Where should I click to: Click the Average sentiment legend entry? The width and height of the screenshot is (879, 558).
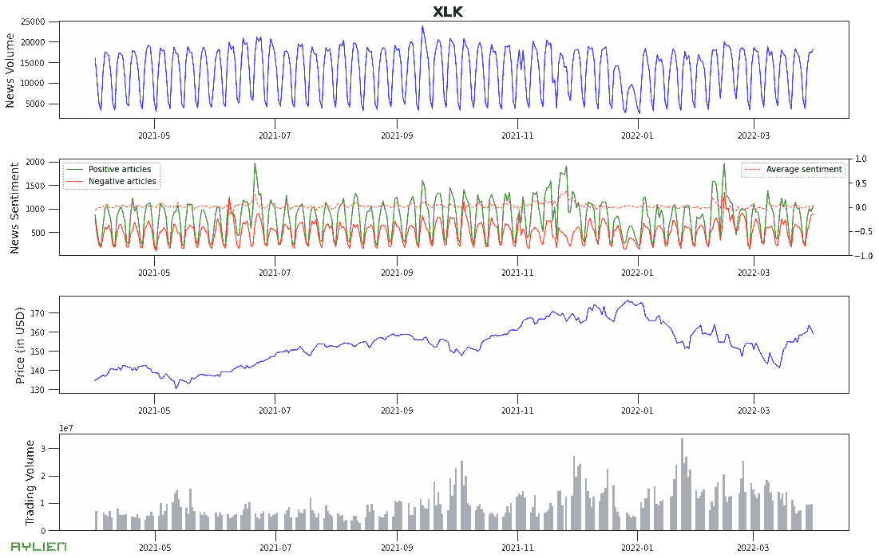(803, 169)
